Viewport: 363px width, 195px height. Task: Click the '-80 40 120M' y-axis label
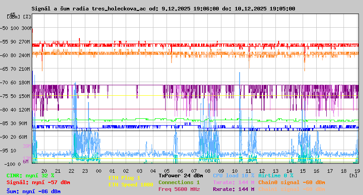(x=15, y=110)
